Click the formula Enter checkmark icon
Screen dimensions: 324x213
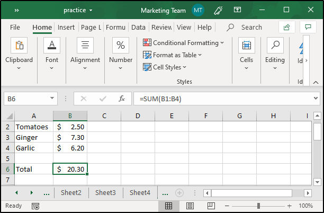pos(103,99)
